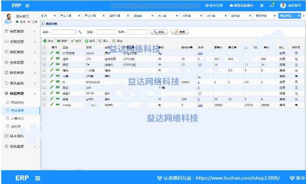Click the cloud icon for 阿里云 promotion
The image size is (306, 184).
click(x=231, y=5)
